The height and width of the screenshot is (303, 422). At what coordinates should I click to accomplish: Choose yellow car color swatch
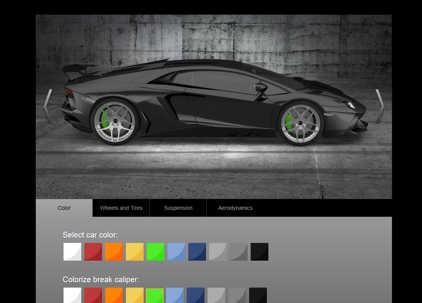pos(134,252)
